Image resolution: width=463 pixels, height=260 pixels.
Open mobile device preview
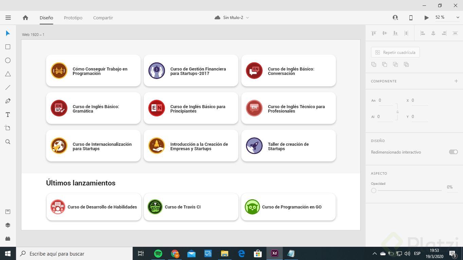click(x=411, y=18)
